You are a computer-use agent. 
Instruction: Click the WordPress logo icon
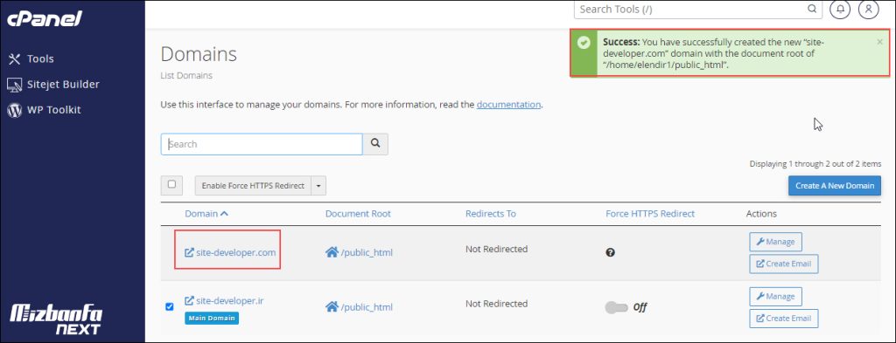coord(14,110)
